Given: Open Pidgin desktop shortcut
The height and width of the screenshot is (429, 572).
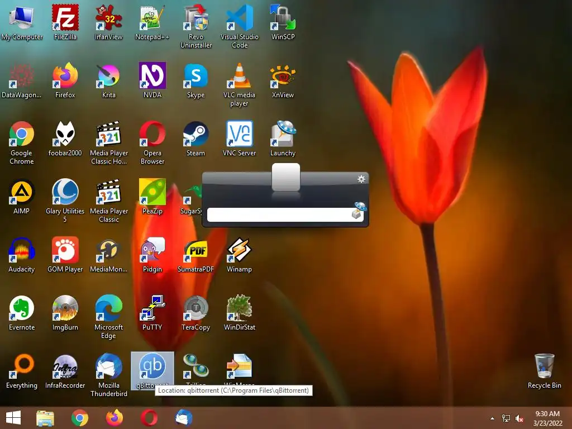Looking at the screenshot, I should coord(152,255).
